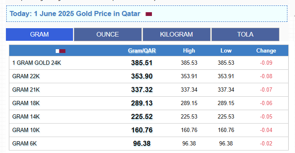Click the 1 GRAM GOLD 24K row label

point(37,63)
